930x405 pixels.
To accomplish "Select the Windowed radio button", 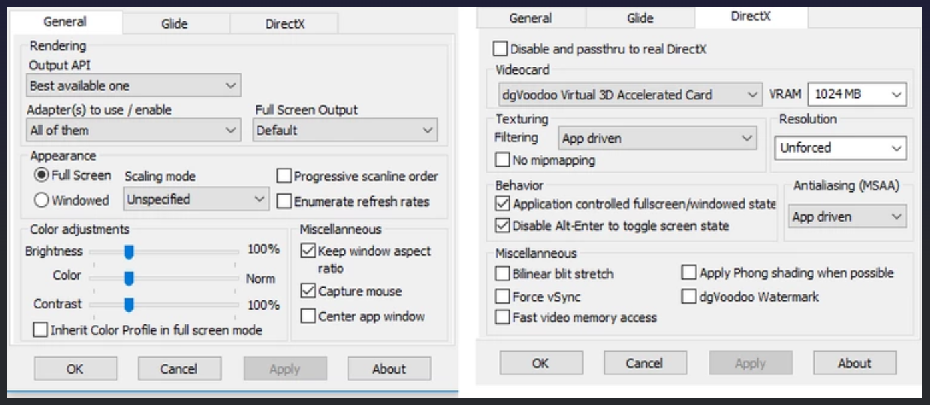I will coord(41,199).
